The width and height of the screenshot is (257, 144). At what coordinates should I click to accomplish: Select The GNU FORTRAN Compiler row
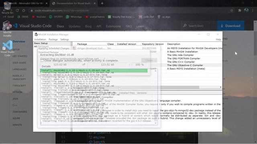point(184,58)
